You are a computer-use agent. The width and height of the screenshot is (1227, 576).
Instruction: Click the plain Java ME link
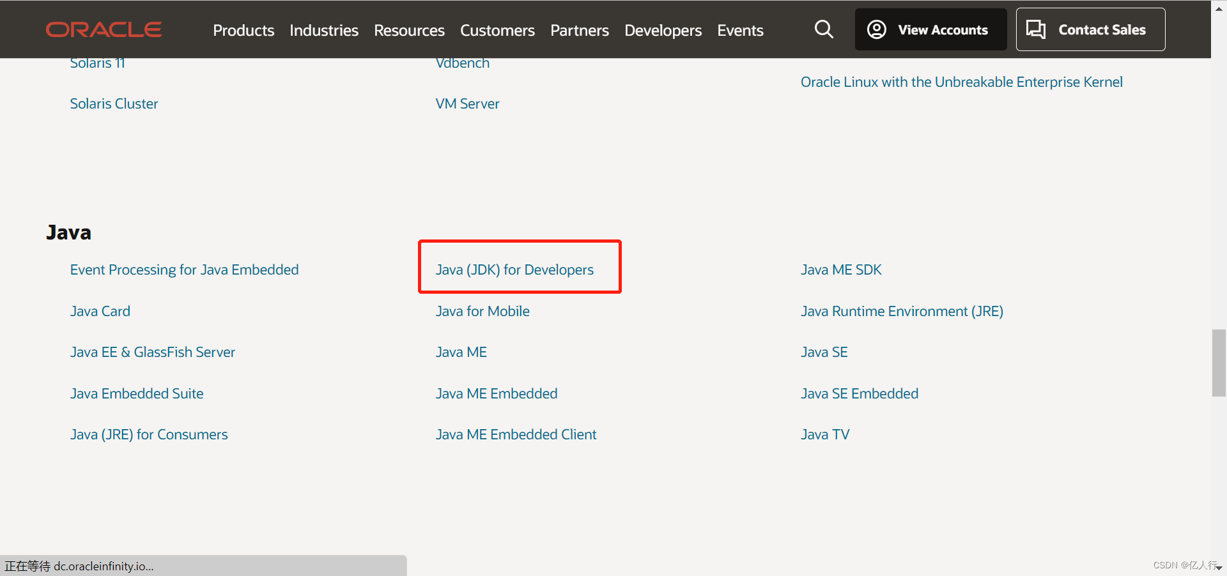(x=461, y=352)
